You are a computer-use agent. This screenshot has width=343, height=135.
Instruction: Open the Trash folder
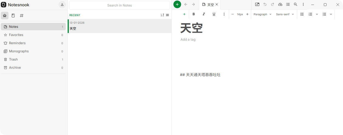tap(33, 59)
